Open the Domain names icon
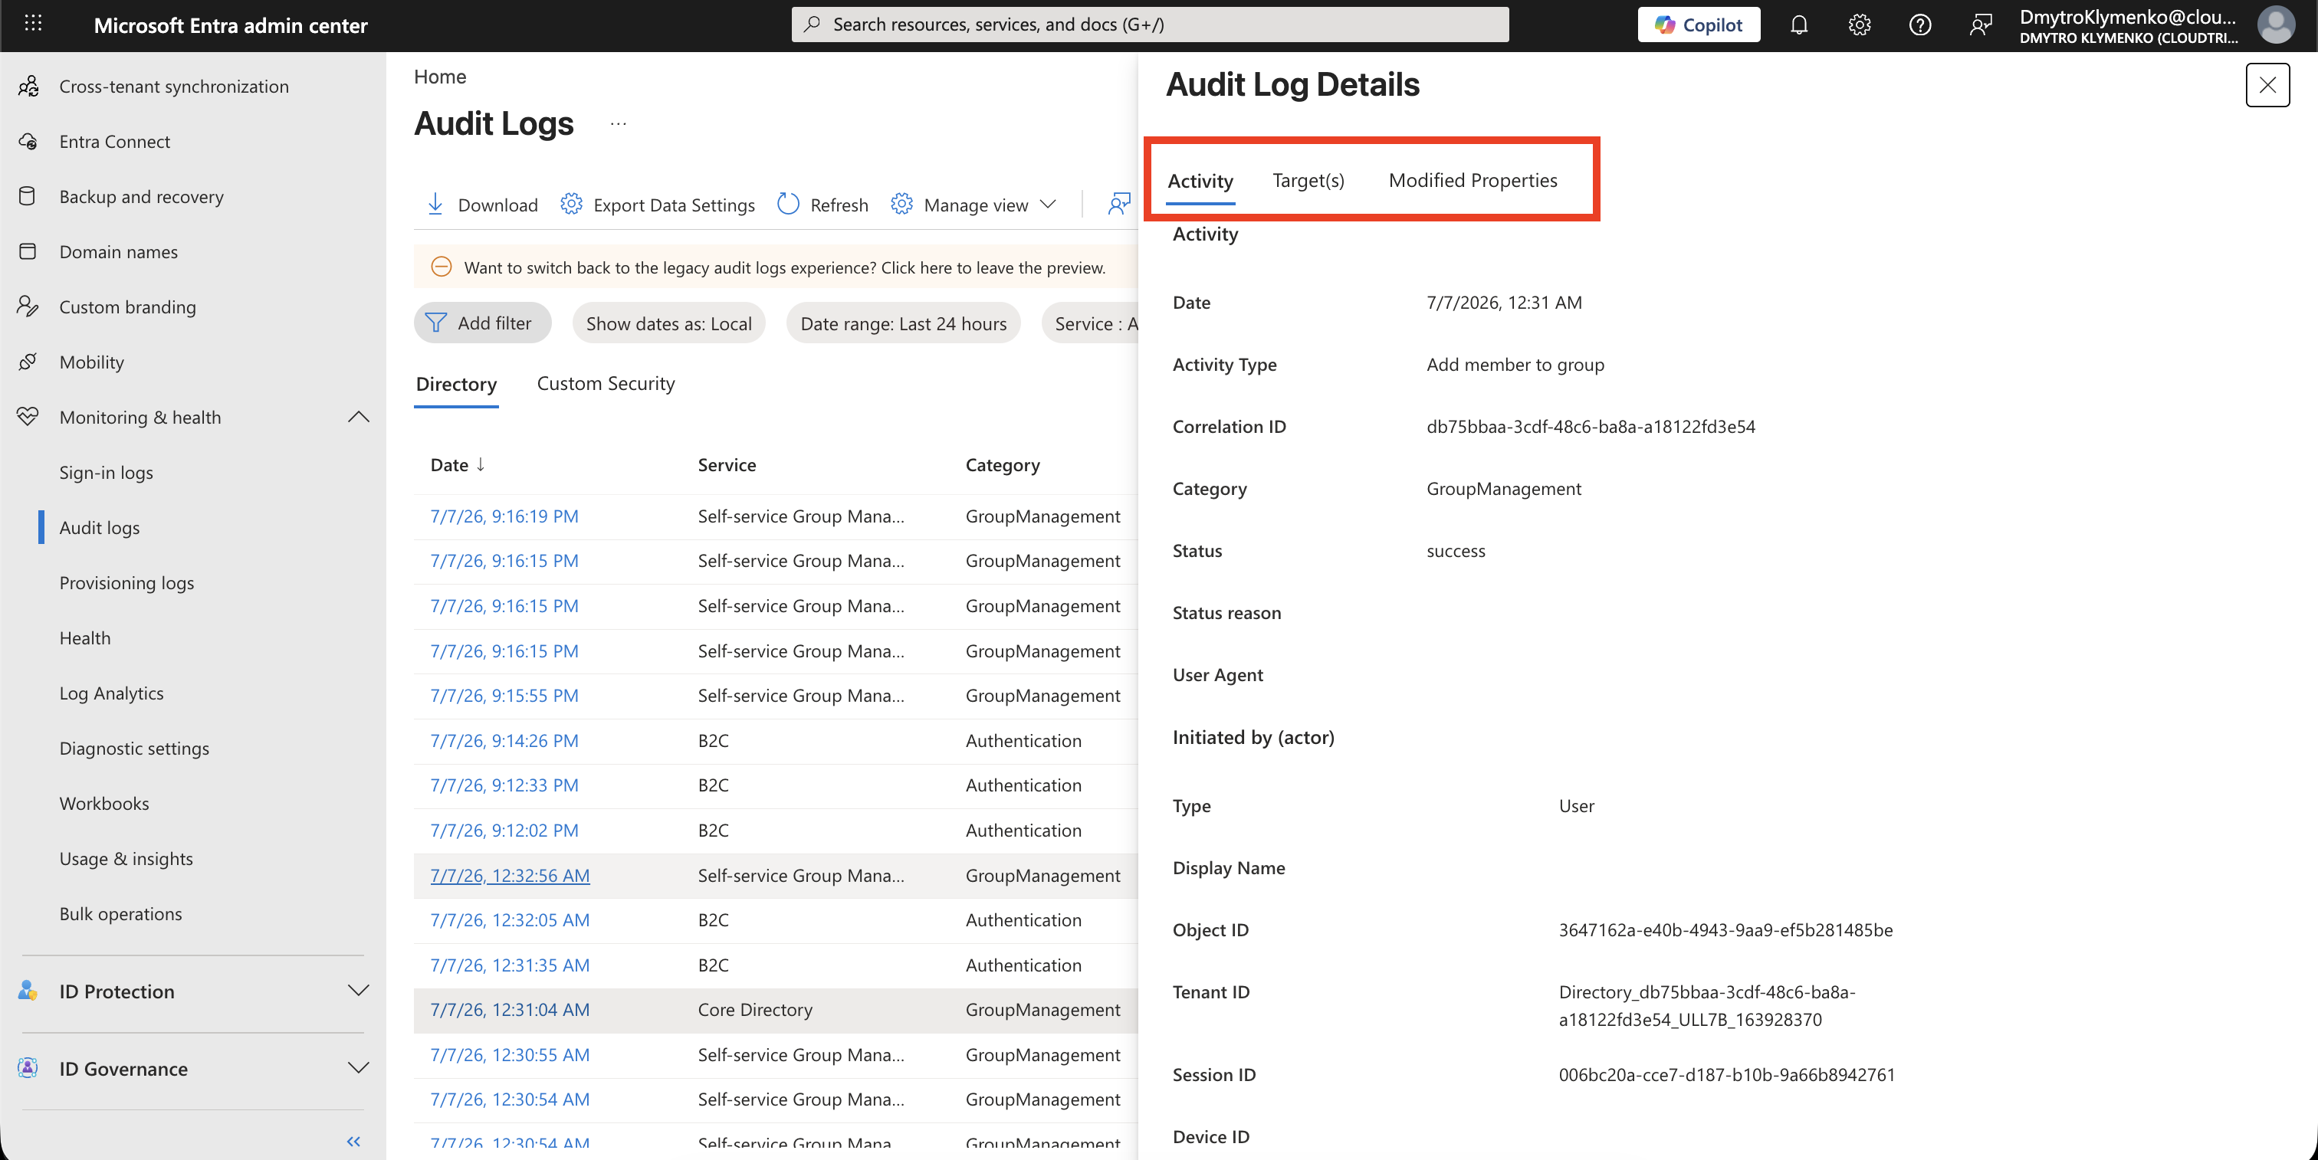This screenshot has height=1160, width=2318. (x=28, y=252)
